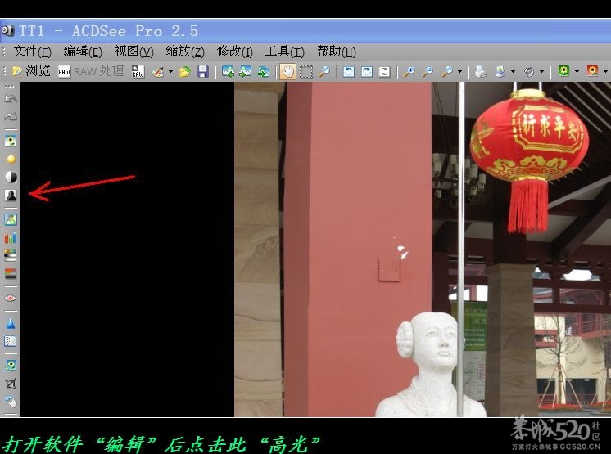
Task: Click the third rotate icon in toolbar
Action: [385, 72]
